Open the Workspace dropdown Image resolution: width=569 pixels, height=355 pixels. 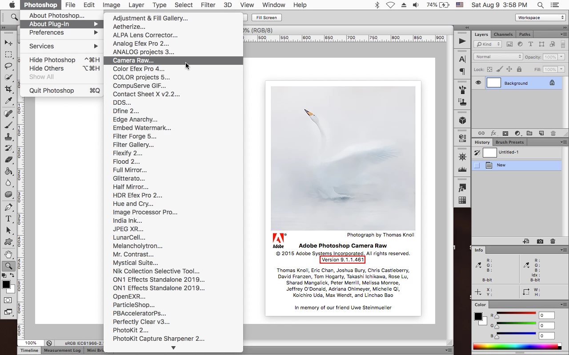click(541, 18)
